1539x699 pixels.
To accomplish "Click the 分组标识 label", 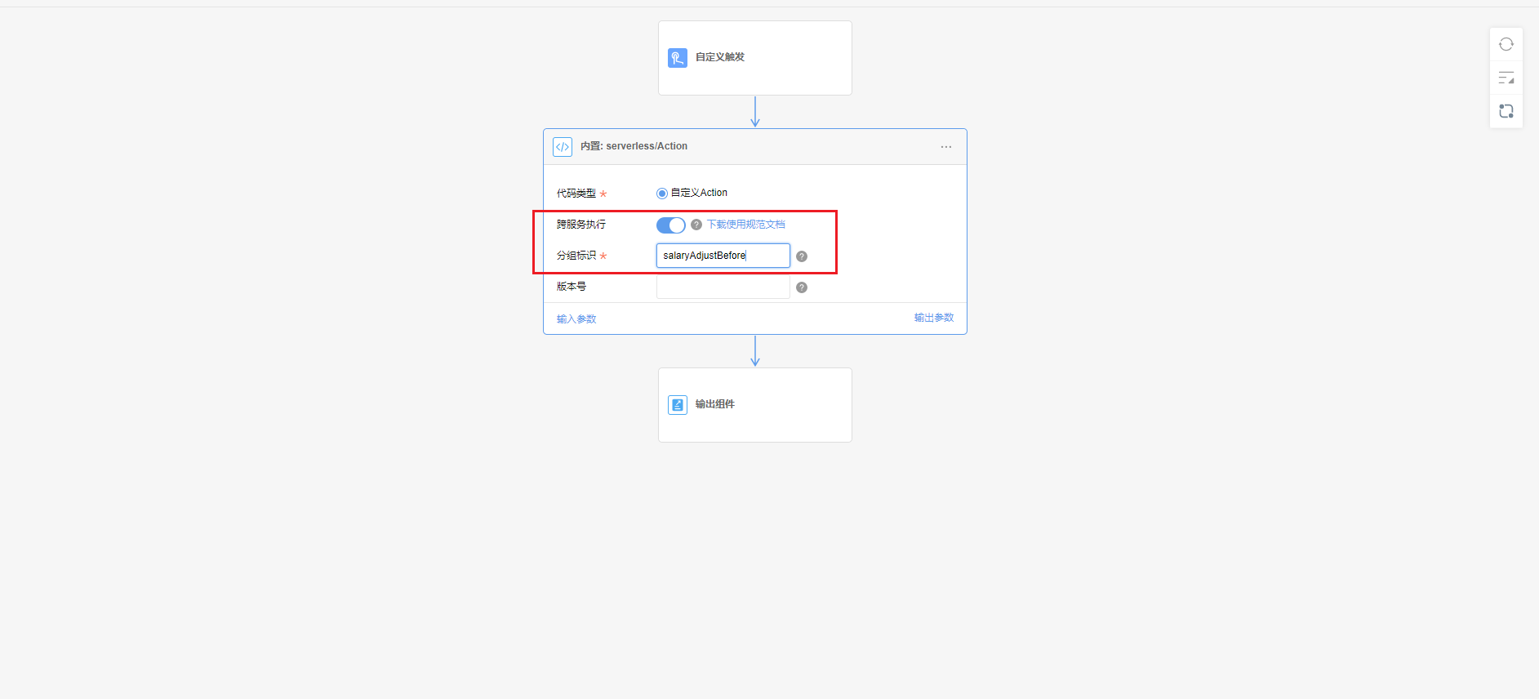I will [x=576, y=256].
